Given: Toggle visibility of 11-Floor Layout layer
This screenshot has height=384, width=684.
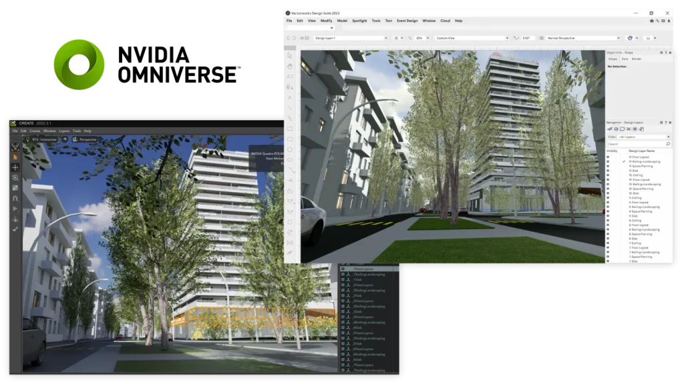Looking at the screenshot, I should click(x=608, y=157).
